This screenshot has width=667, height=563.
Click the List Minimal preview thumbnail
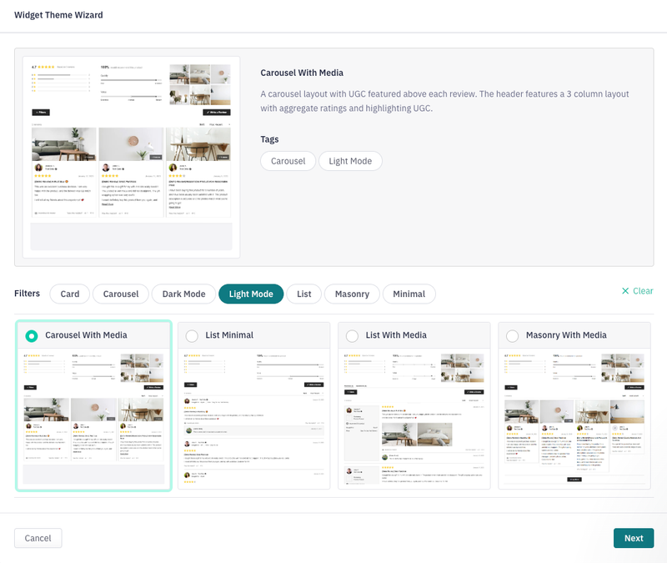coord(254,419)
